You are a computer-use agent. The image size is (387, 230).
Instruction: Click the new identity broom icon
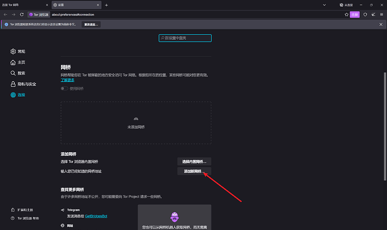pos(374,15)
